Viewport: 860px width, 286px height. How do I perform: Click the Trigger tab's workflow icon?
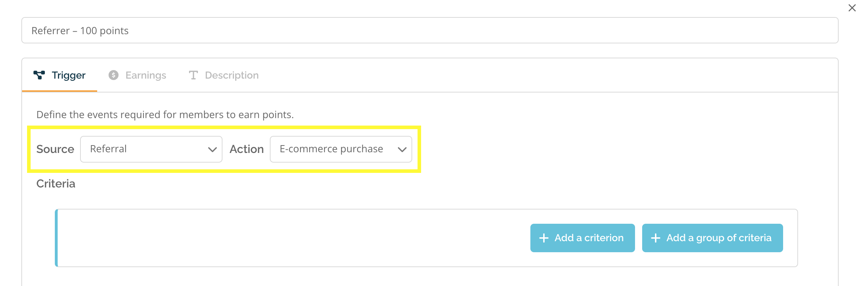point(39,75)
